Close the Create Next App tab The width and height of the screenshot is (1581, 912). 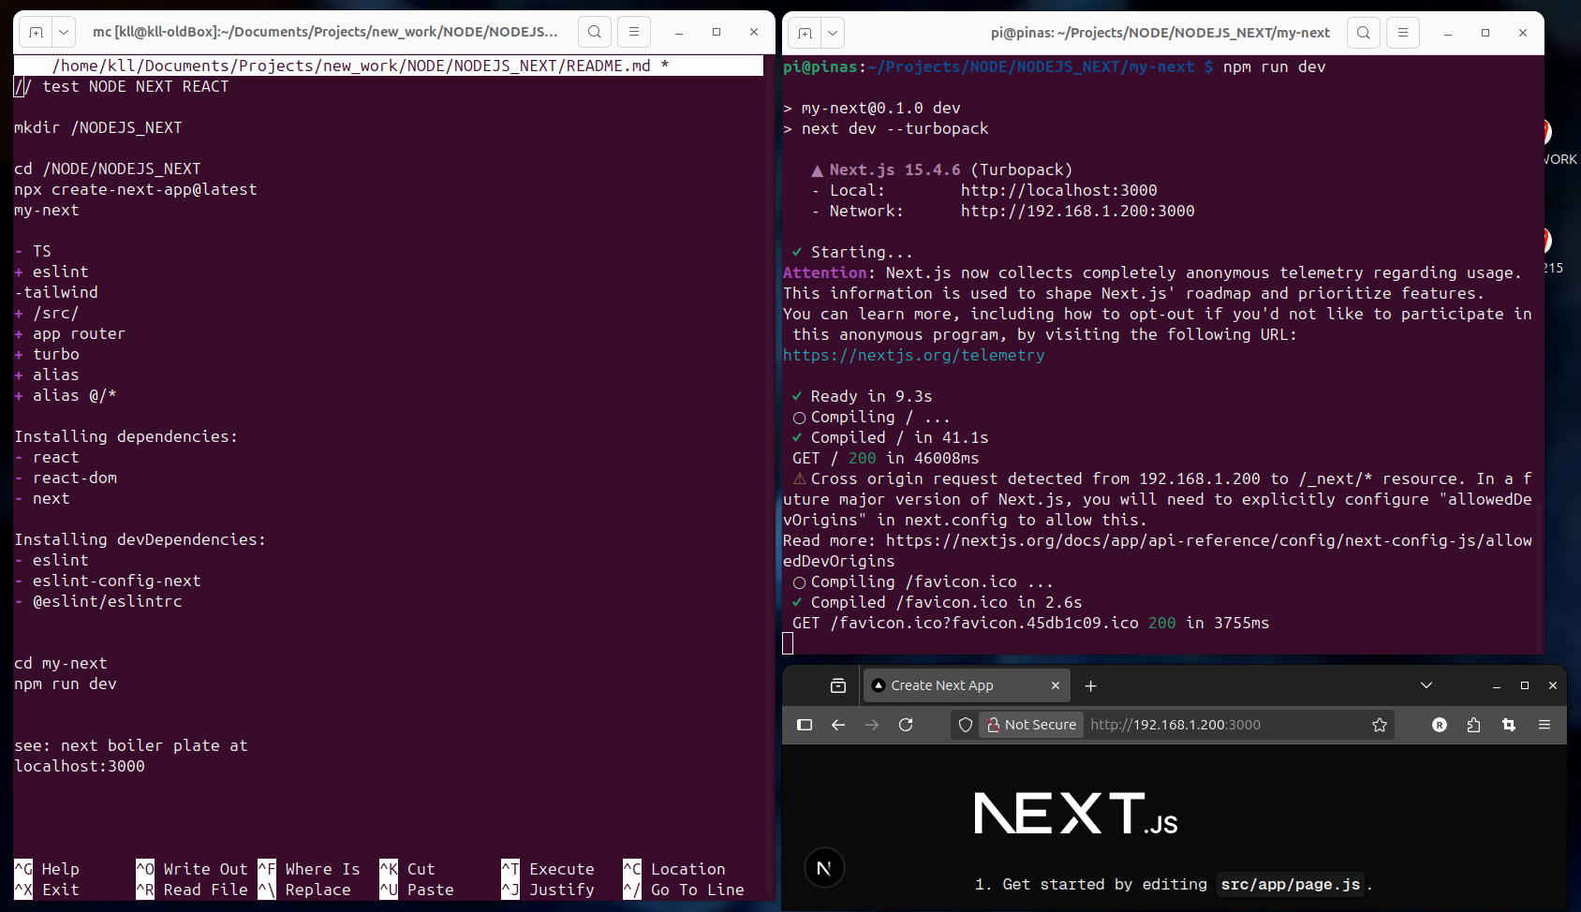[x=1056, y=685]
